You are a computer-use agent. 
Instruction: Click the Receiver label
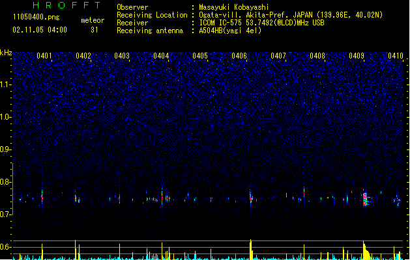(132, 23)
